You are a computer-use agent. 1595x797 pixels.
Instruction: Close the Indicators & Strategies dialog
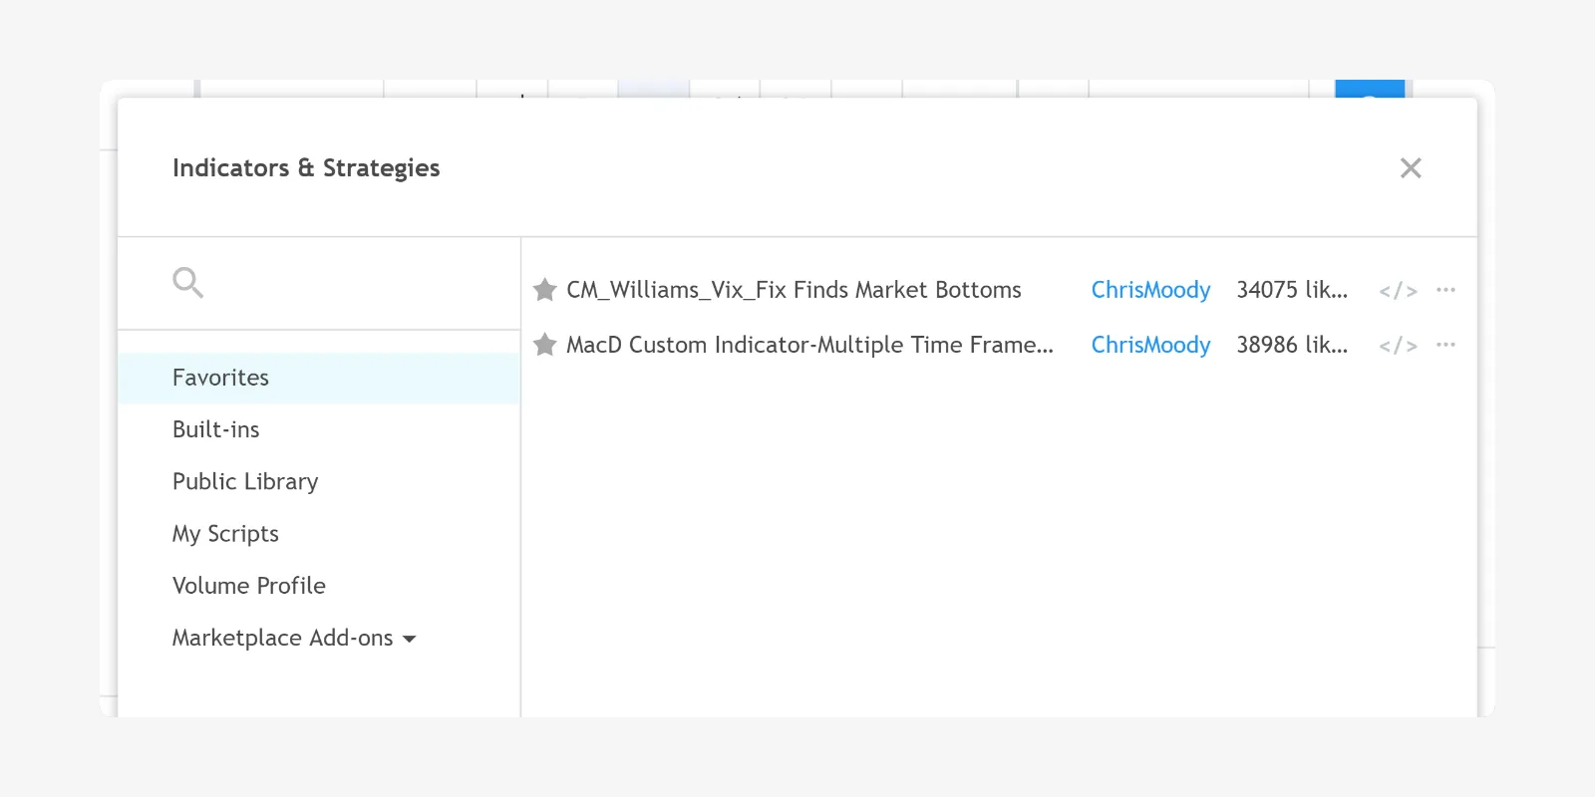pos(1411,168)
